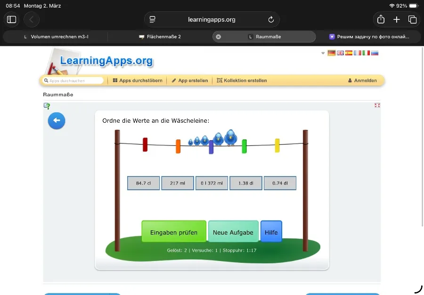Switch to Решим задачу по фото tab
This screenshot has width=424, height=295.
[369, 36]
